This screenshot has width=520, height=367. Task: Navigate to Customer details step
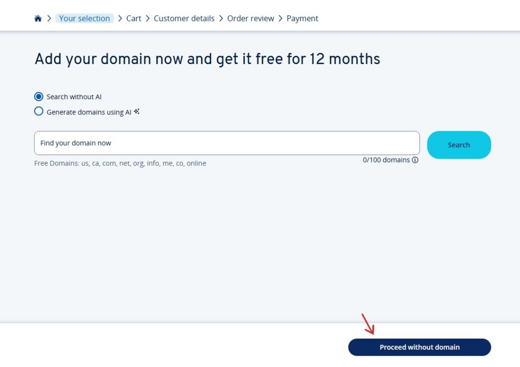pyautogui.click(x=184, y=18)
